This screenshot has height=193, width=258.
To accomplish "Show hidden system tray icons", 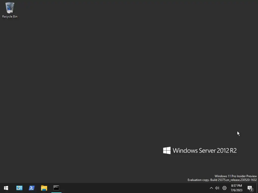I will [211, 188].
